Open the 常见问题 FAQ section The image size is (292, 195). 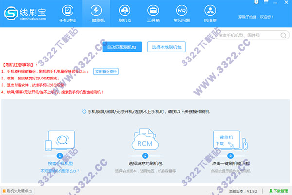(182, 14)
